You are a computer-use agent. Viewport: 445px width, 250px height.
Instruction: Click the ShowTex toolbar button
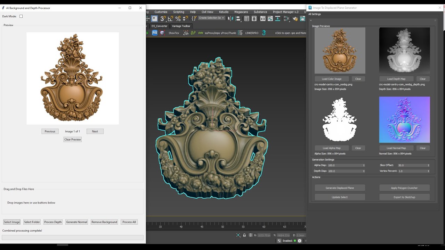(x=174, y=33)
